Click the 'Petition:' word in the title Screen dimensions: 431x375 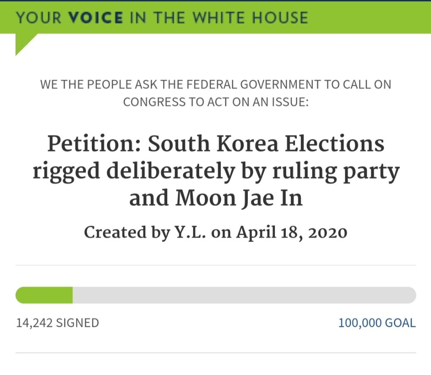point(94,143)
